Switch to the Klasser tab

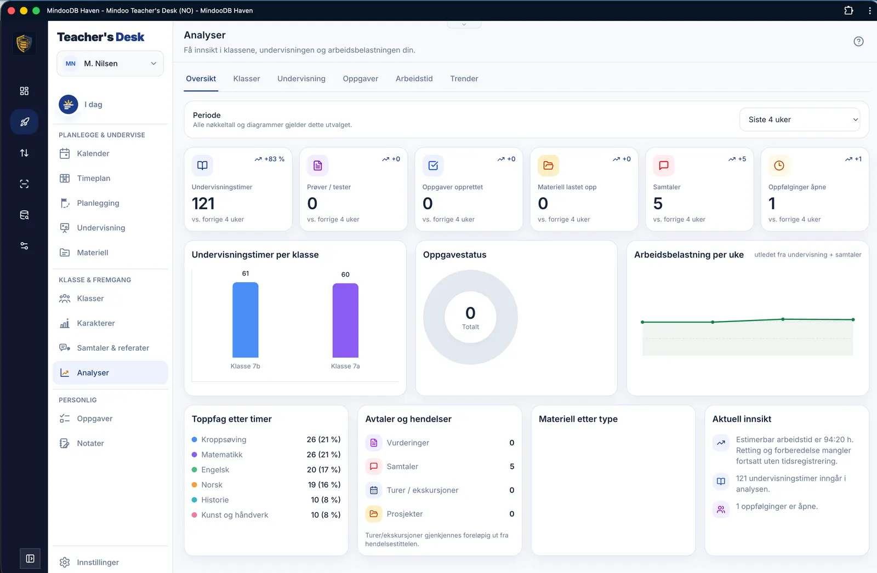click(247, 79)
